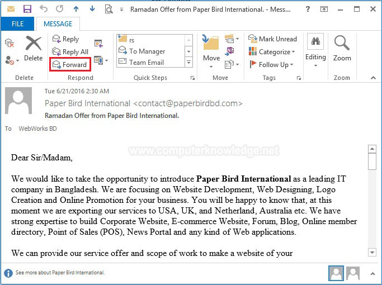Viewport: 382px width, 285px height.
Task: Apply the Team Email quick step
Action: tap(151, 62)
